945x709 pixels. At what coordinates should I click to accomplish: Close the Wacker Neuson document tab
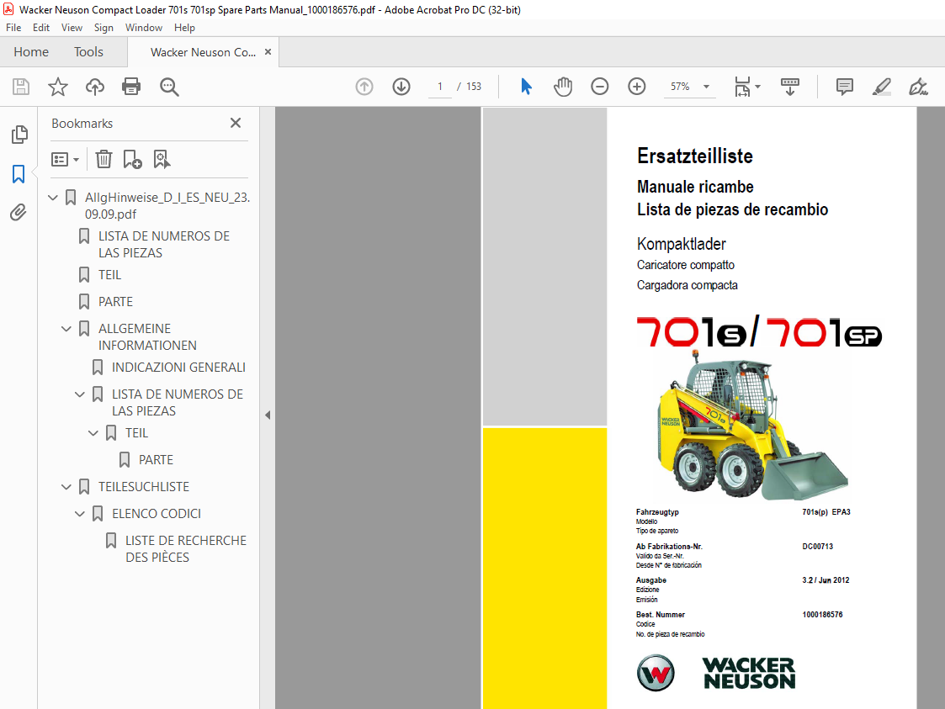pyautogui.click(x=268, y=52)
